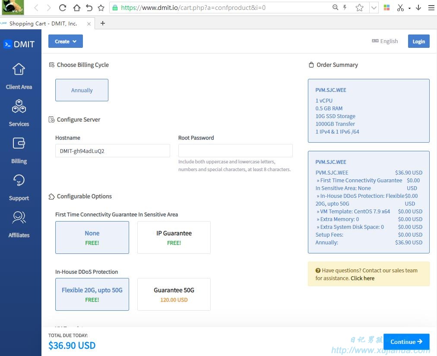Click the Configurable Options heading
The width and height of the screenshot is (437, 356).
click(x=84, y=197)
